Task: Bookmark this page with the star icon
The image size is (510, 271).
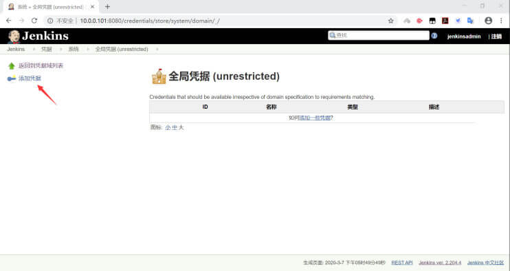Action: tap(390, 21)
